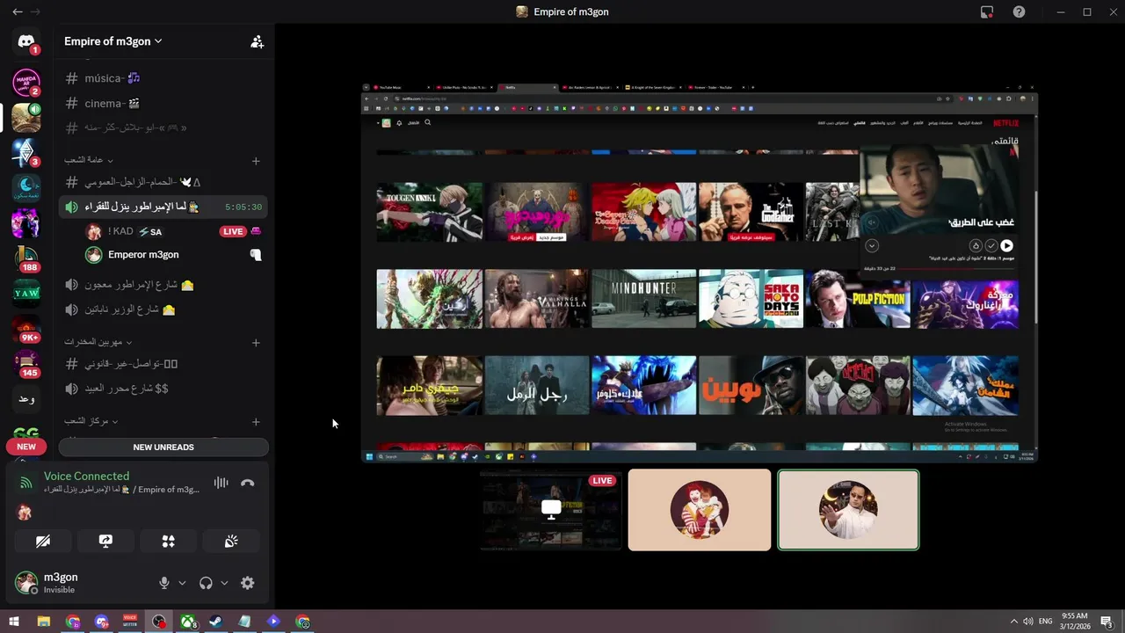Join voice channel شارع الإمبراطور معجون
The height and width of the screenshot is (633, 1125).
click(163, 285)
